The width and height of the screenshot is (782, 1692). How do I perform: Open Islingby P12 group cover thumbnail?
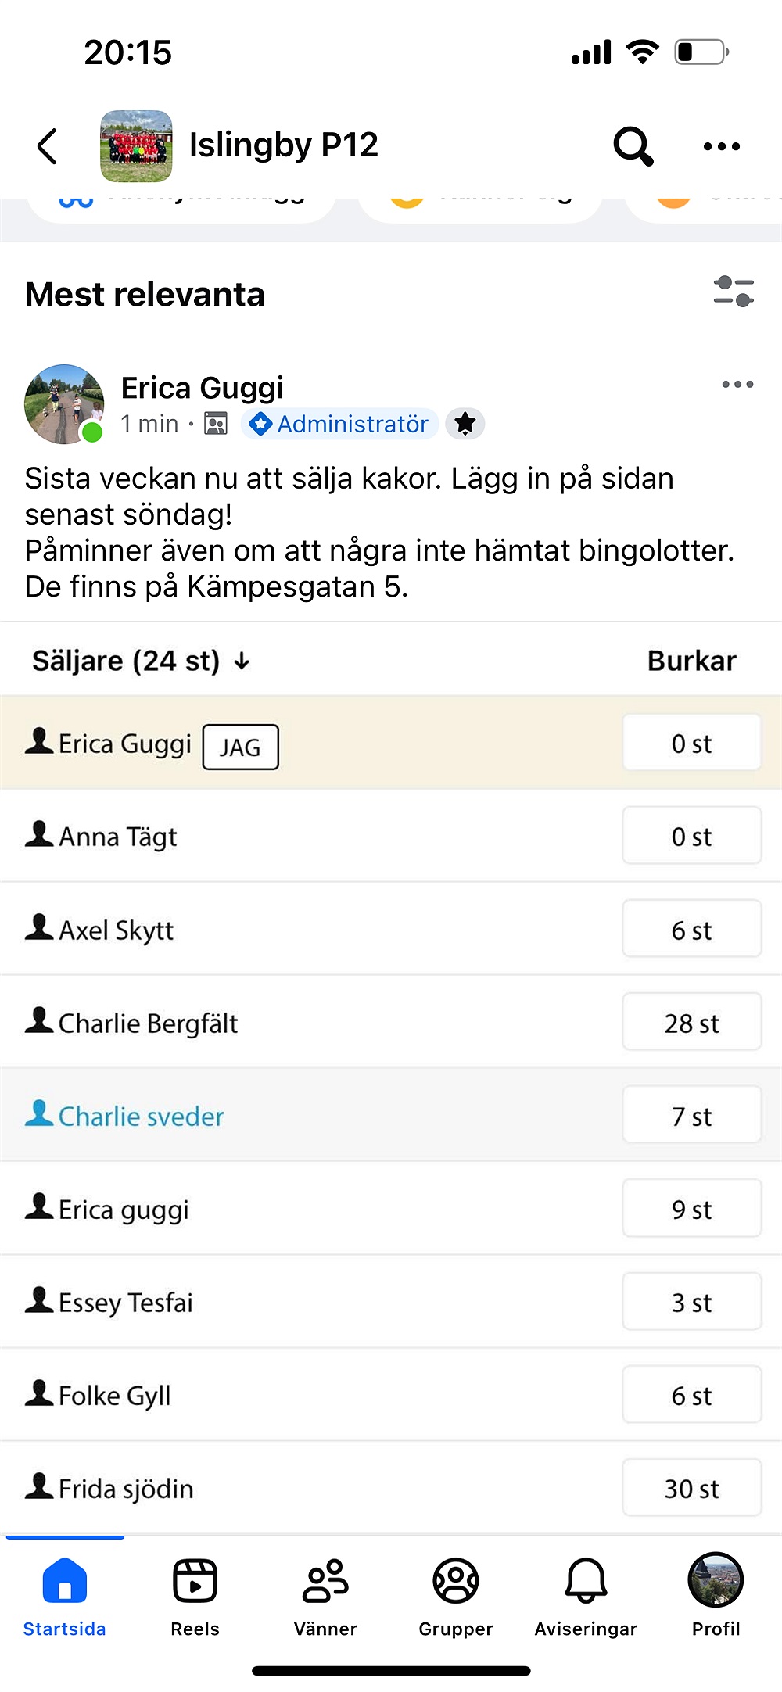(136, 146)
